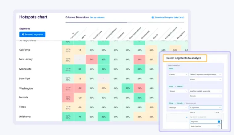Click the plus icon below the Manager row
This screenshot has width=234, height=135.
pyautogui.click(x=187, y=117)
